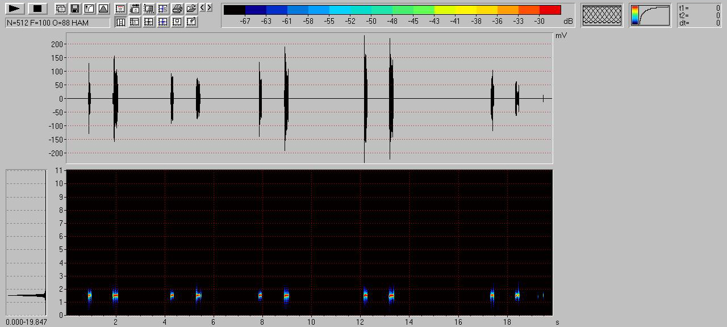The height and width of the screenshot is (327, 727).
Task: Click the t1 t2 dt time readout box
Action: click(700, 15)
